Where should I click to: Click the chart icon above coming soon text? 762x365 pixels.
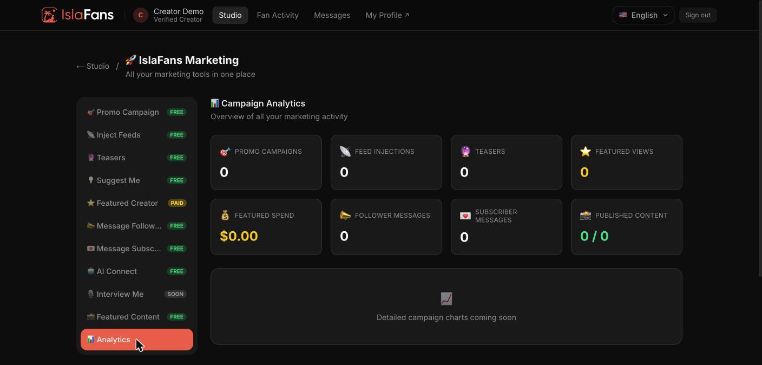click(x=446, y=299)
